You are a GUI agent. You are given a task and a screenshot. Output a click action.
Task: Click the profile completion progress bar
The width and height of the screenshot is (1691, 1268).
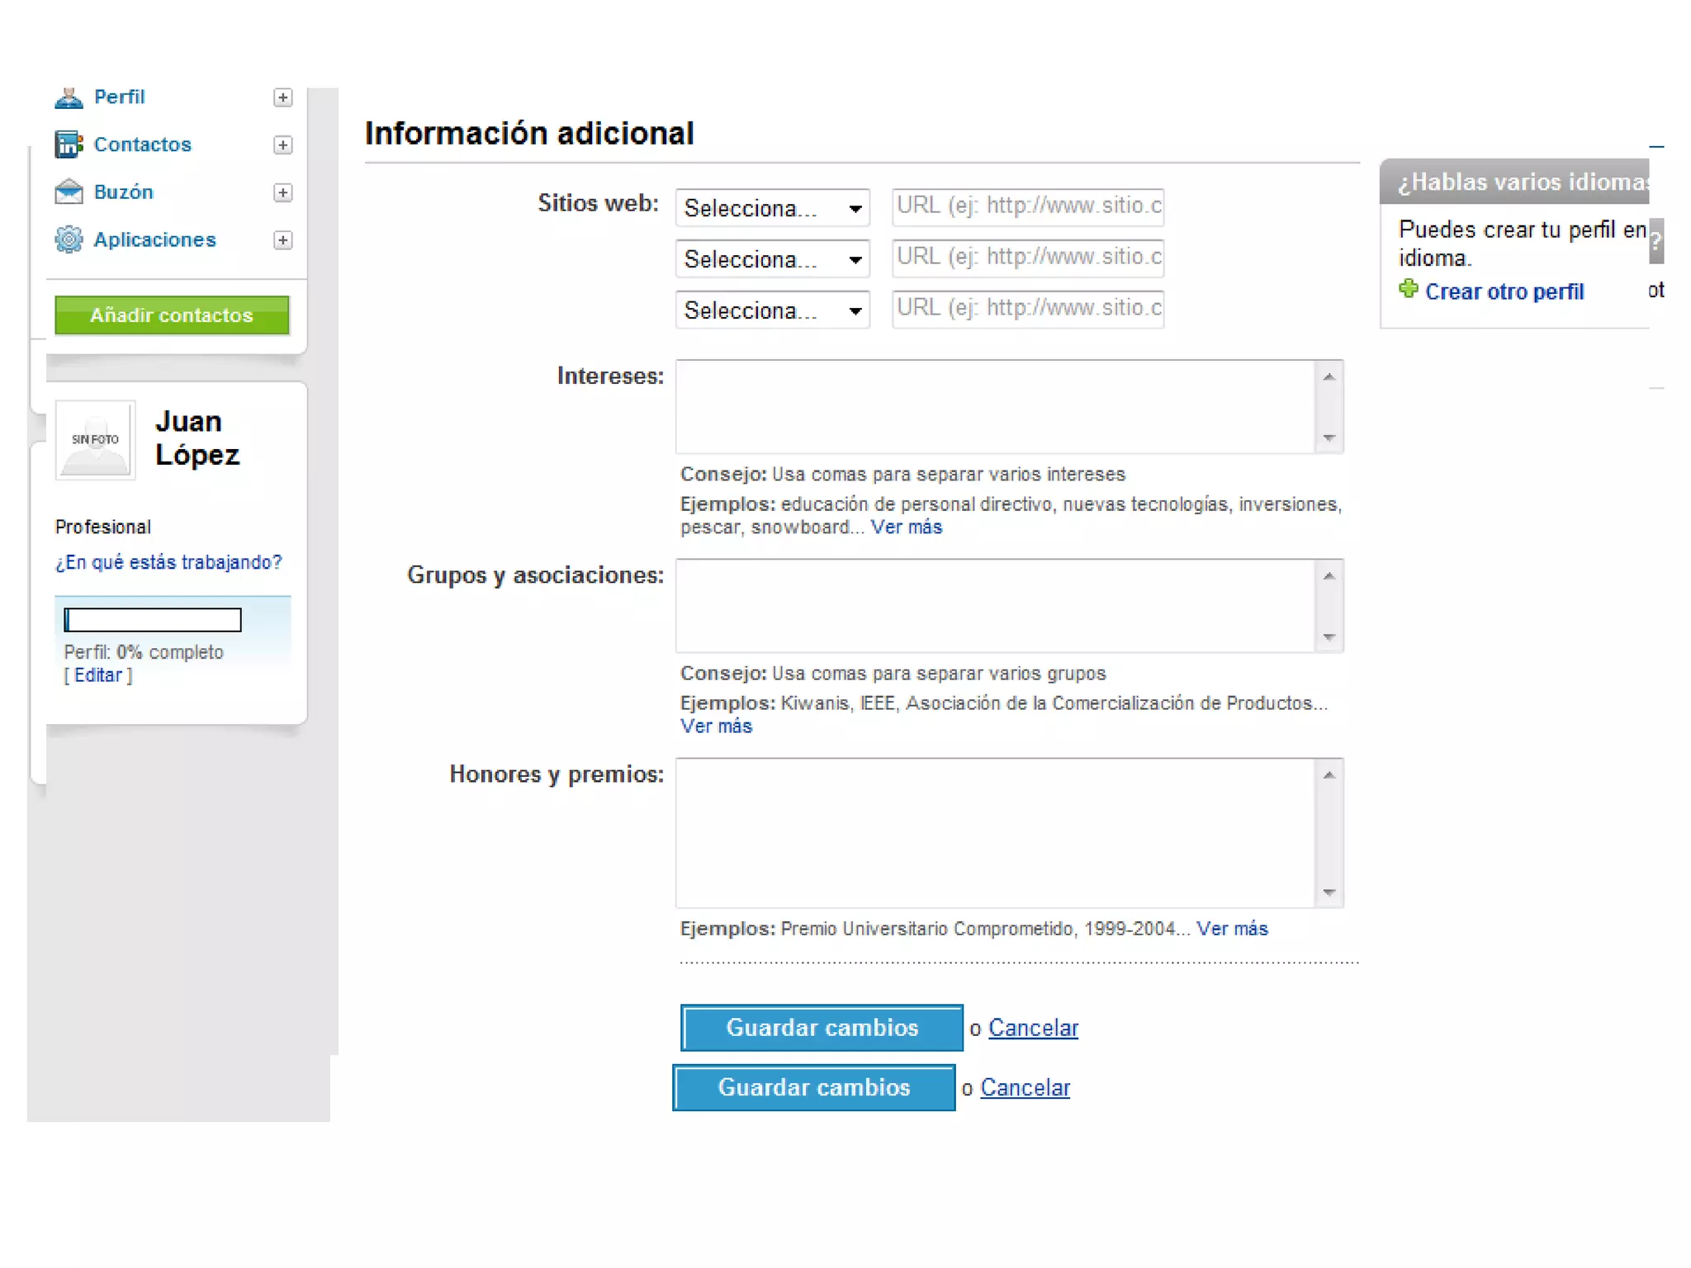[153, 620]
